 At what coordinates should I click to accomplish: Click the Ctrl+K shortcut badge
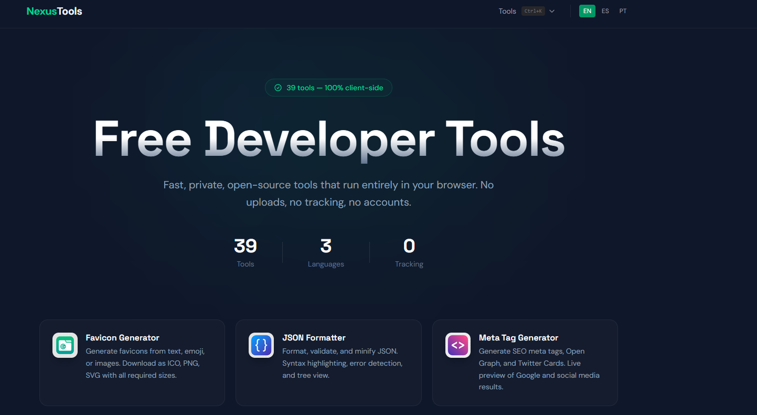533,11
